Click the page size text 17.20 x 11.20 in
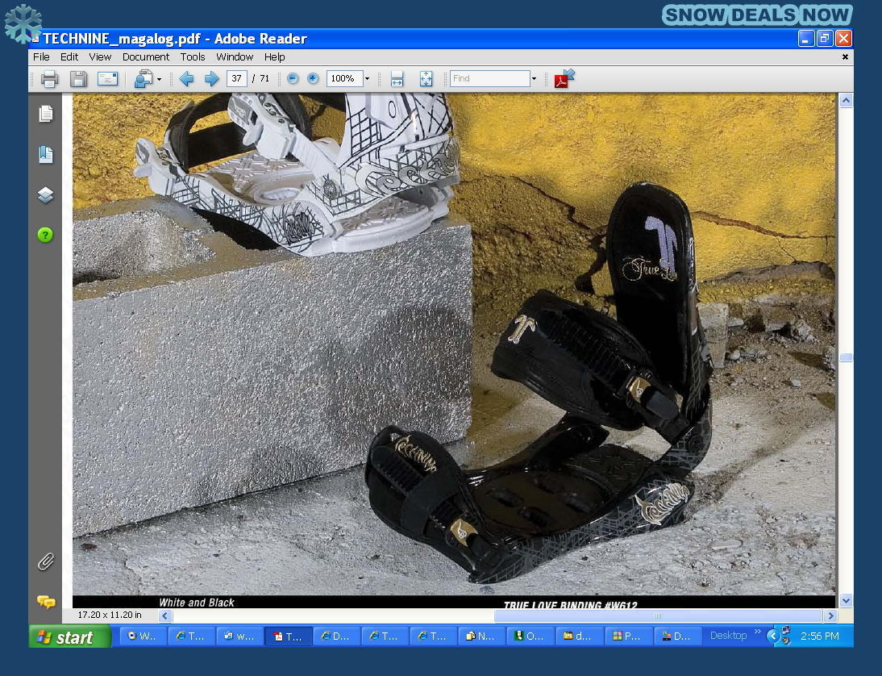The image size is (882, 676). tap(110, 615)
